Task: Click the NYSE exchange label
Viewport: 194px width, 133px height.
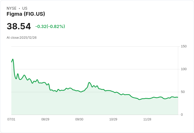Action: 12,8
